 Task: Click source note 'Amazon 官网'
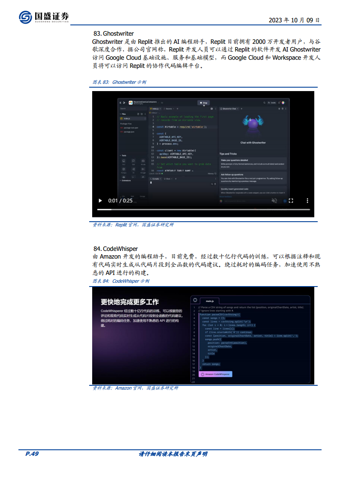coord(129,388)
